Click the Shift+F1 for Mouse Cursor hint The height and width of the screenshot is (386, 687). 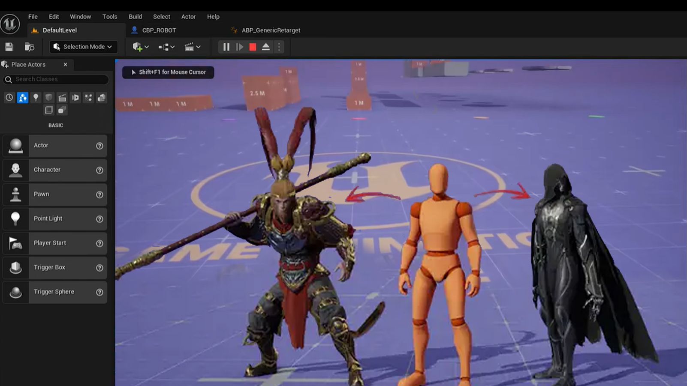(168, 72)
